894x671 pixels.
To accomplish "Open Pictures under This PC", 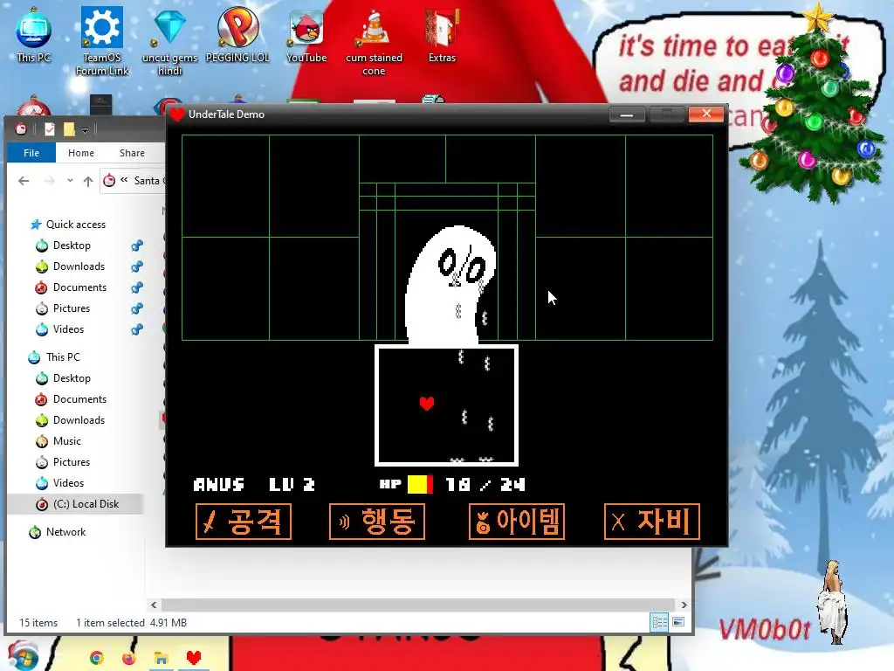I will 72,462.
